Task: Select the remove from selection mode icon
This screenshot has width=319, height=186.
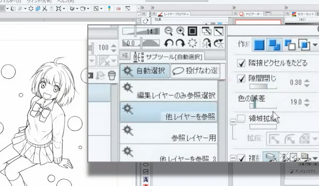Action: (x=289, y=44)
